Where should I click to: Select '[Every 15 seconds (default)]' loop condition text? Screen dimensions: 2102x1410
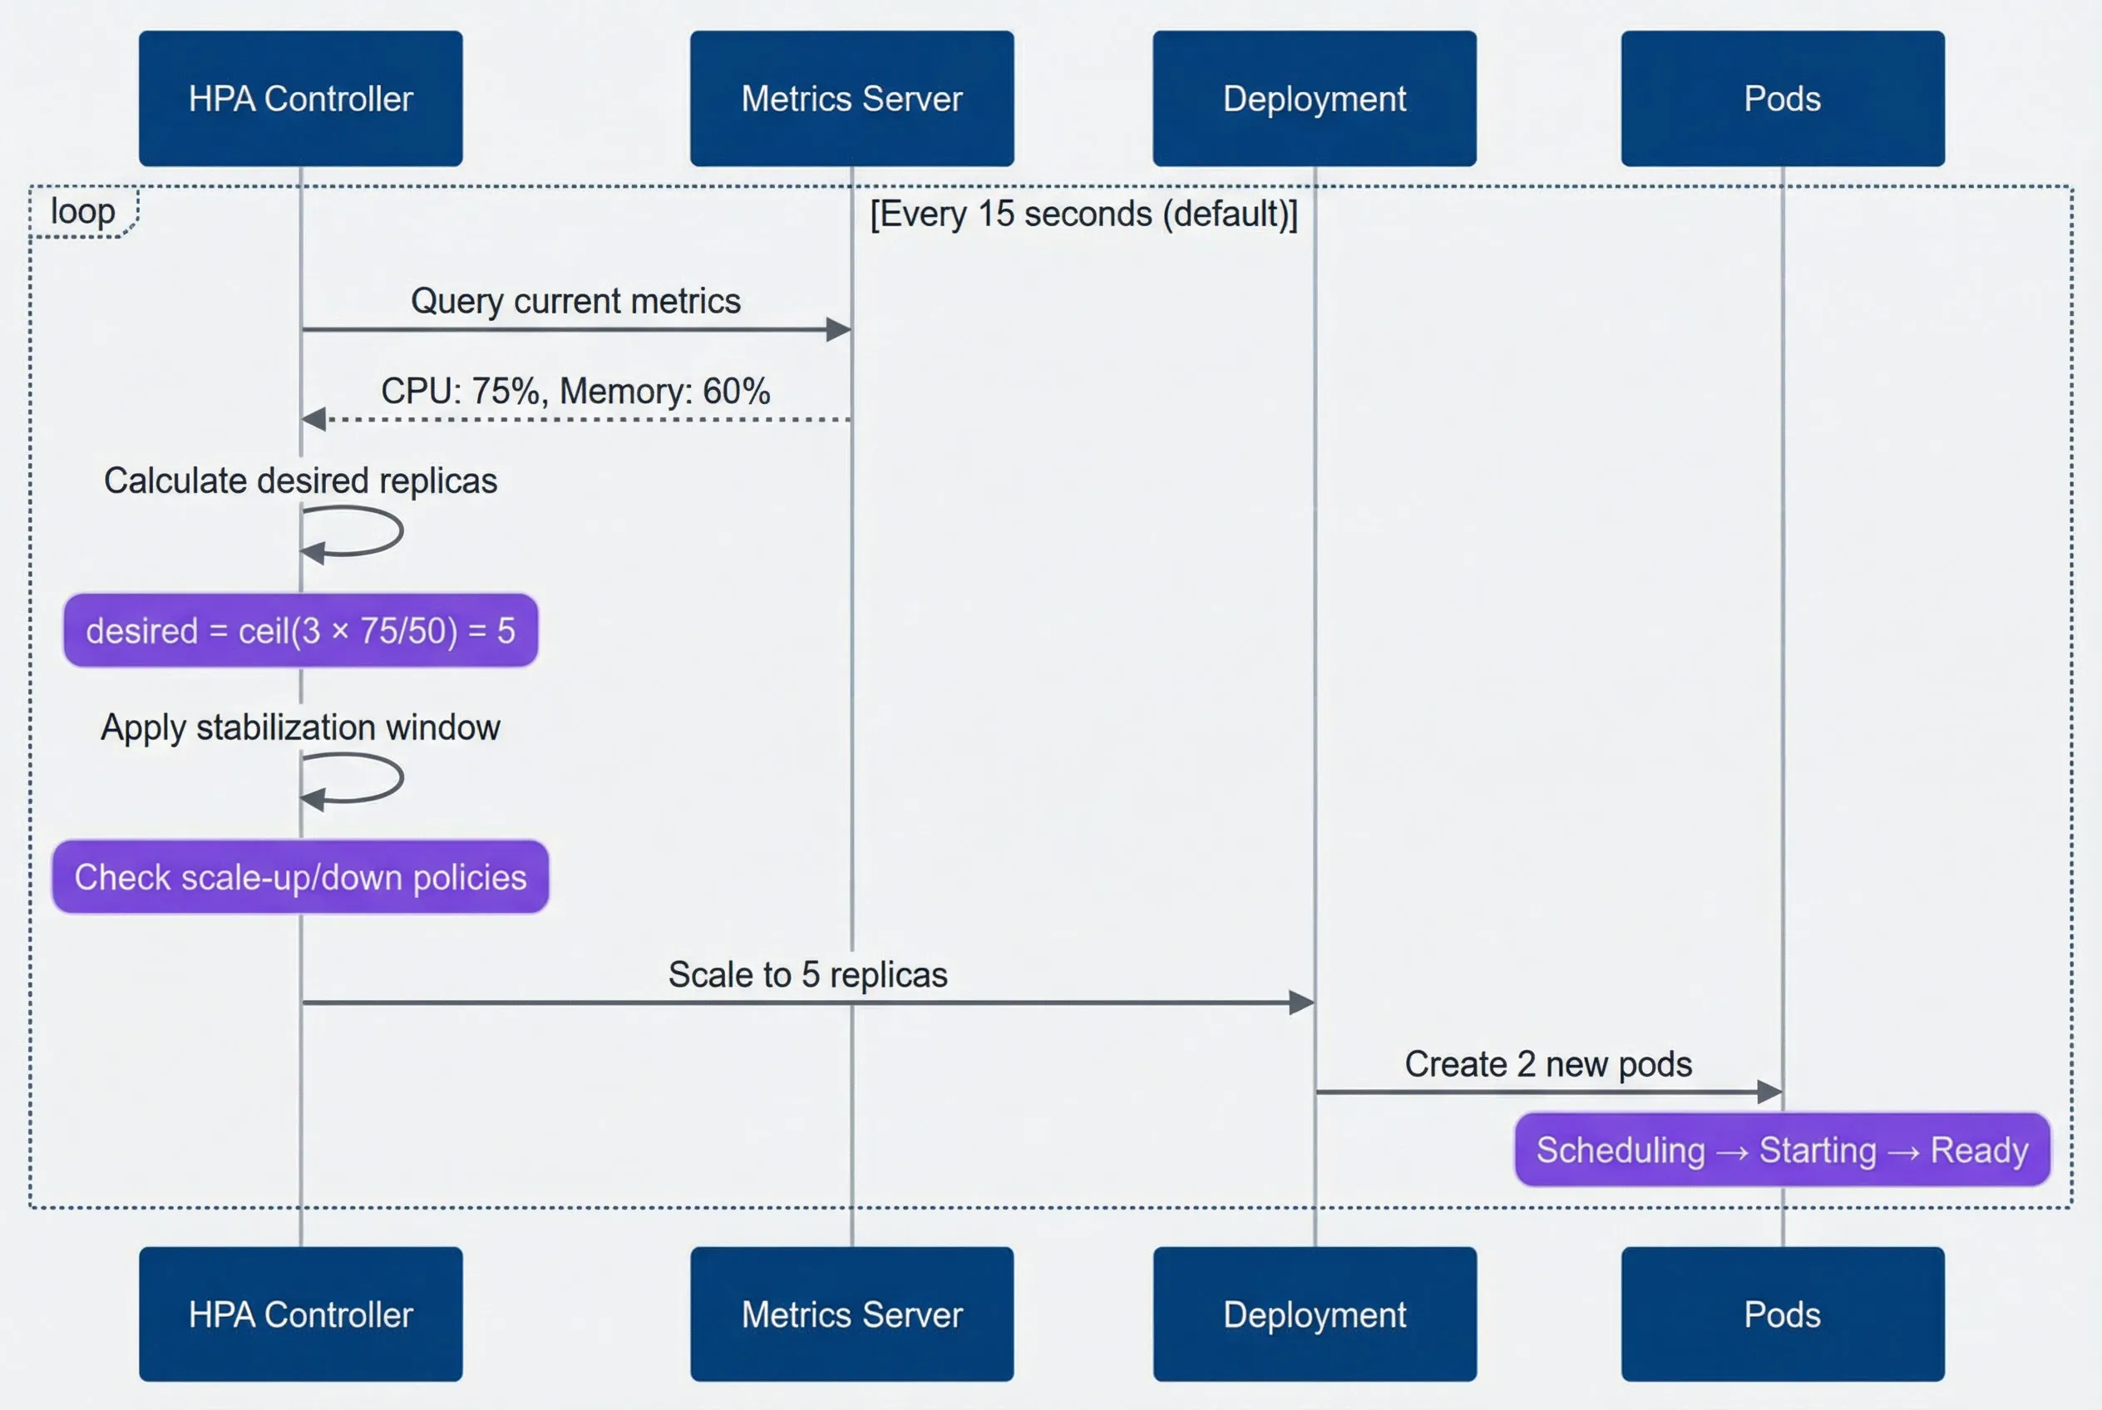click(1083, 214)
